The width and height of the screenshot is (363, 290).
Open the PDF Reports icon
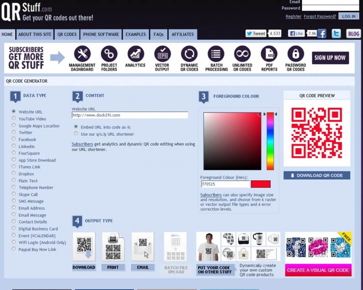[x=269, y=54]
